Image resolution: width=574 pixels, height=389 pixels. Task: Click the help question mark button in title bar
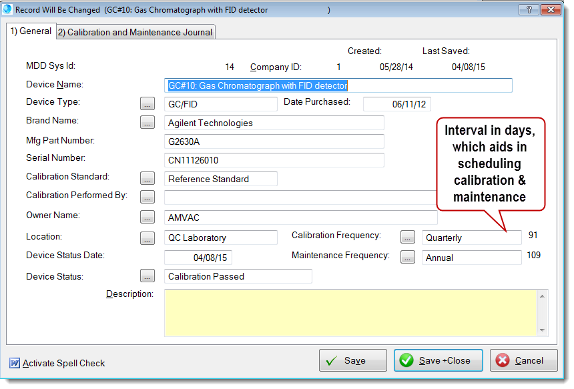click(528, 10)
